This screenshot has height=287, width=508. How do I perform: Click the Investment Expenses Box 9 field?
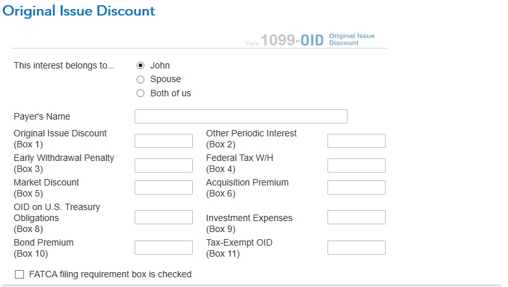click(356, 217)
